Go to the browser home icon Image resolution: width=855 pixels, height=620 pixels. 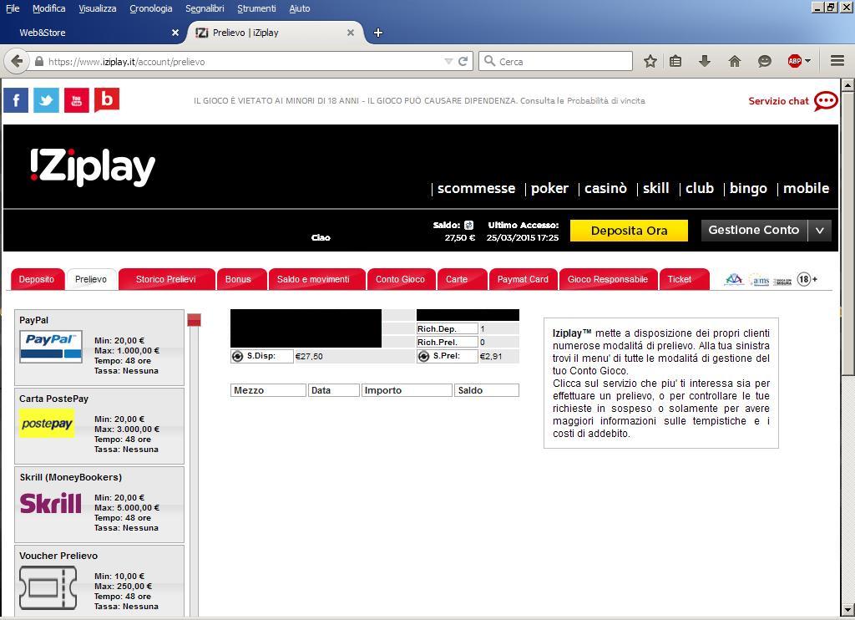coord(735,61)
